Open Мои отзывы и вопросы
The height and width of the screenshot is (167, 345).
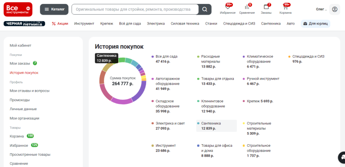coord(29,91)
